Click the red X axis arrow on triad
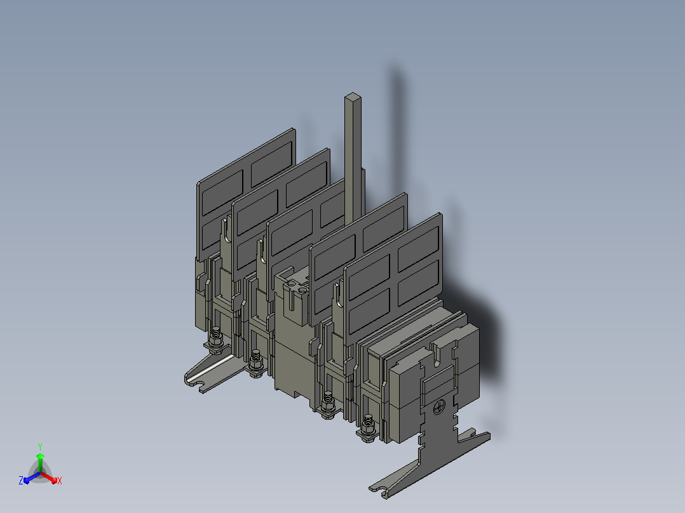The height and width of the screenshot is (513, 685). coord(49,477)
